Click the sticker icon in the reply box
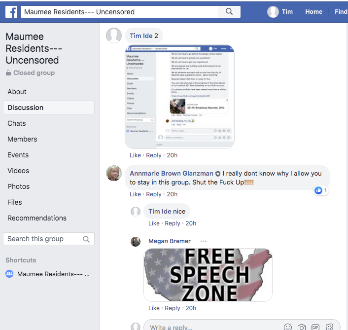348x330 pixels. pos(329,327)
